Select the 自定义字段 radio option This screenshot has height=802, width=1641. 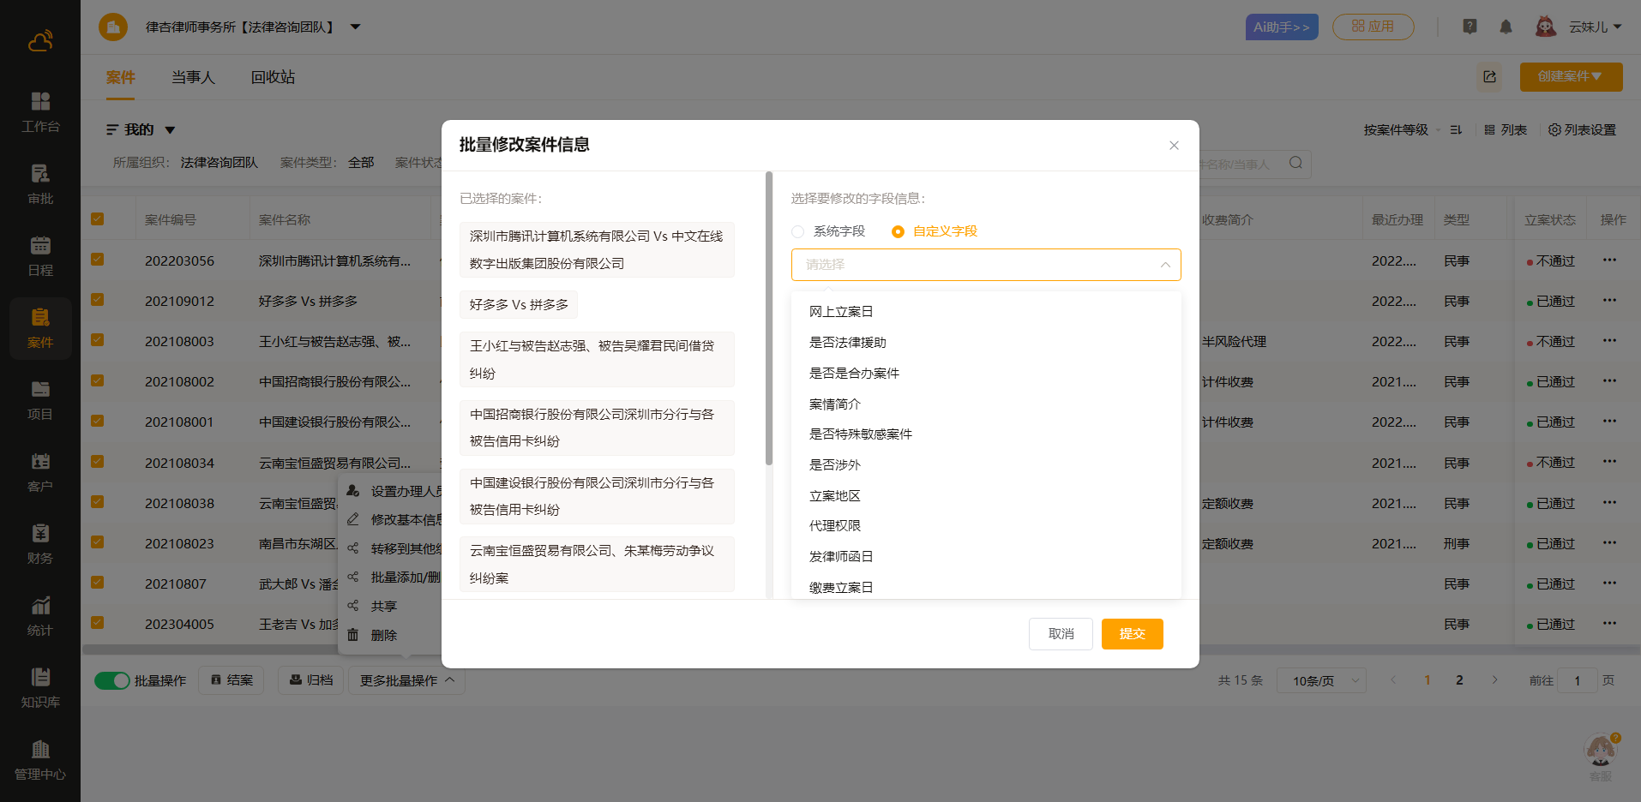coord(898,231)
